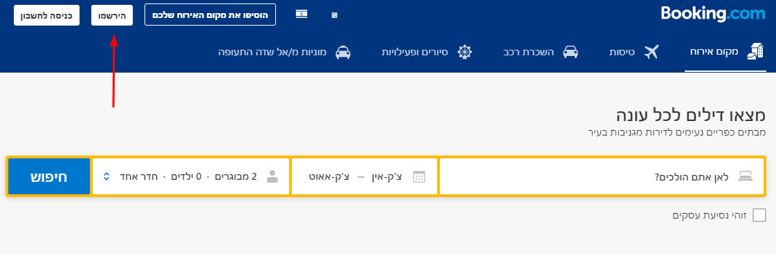Expand the guests and rooms selector arrows

point(107,176)
